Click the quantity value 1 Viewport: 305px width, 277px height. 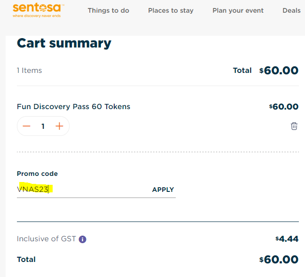point(43,126)
